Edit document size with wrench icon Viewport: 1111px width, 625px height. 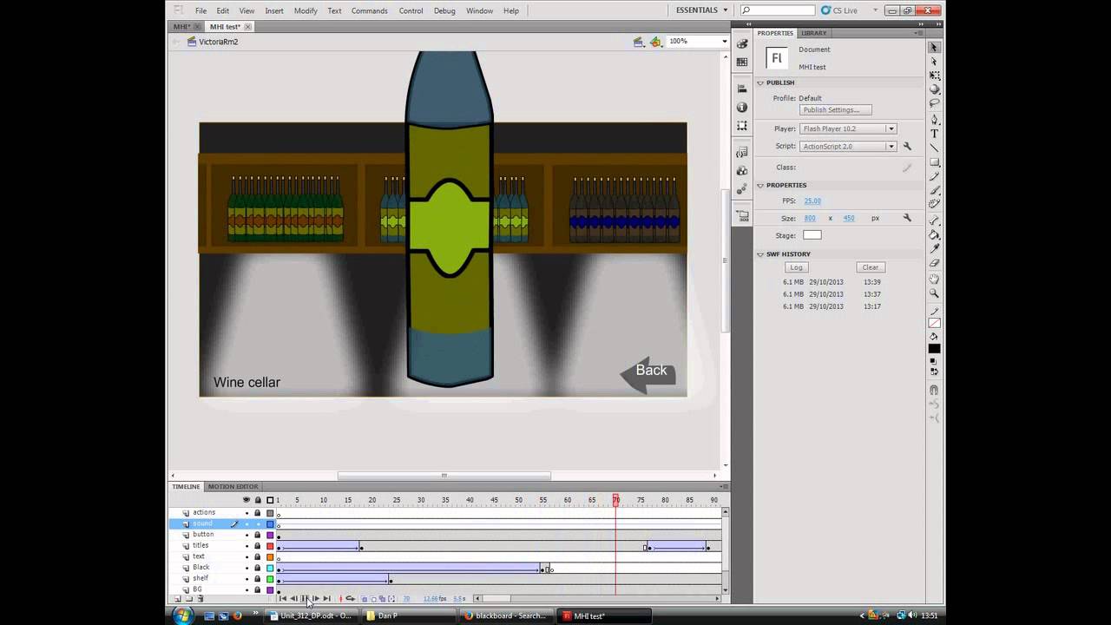point(907,218)
